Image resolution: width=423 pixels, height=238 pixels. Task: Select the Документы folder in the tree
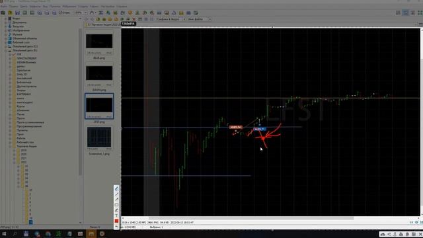[19, 22]
